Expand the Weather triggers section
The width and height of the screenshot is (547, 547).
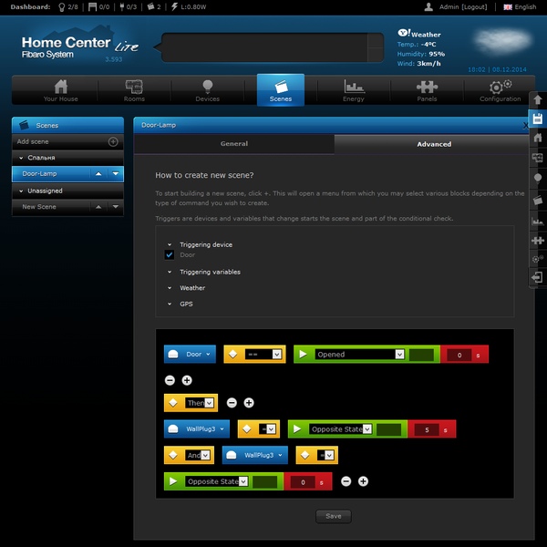tap(170, 288)
